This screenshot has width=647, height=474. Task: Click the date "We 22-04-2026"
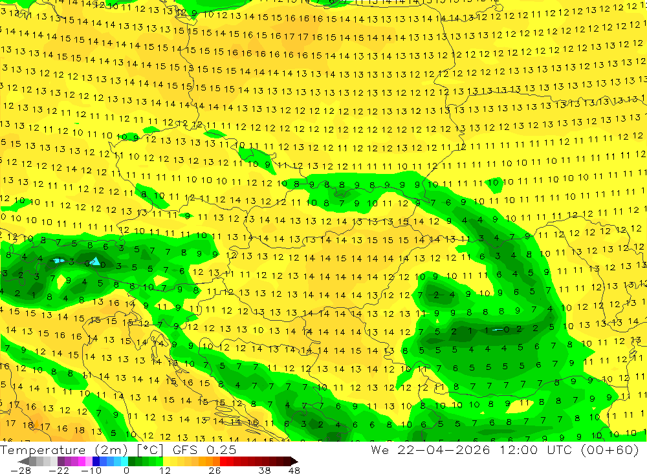click(x=430, y=449)
